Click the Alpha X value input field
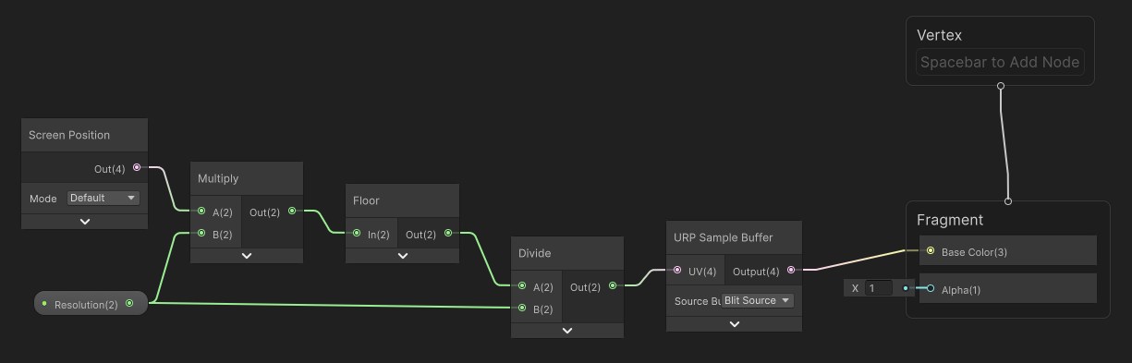1132x363 pixels. (880, 288)
